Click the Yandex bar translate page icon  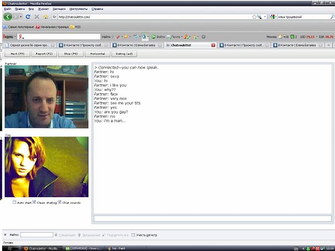click(x=144, y=37)
